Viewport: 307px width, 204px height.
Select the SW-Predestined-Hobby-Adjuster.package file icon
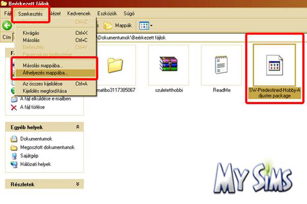pos(274,65)
